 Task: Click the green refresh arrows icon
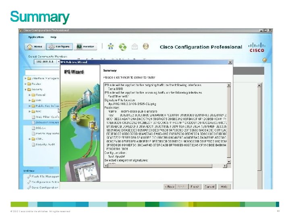(122, 47)
